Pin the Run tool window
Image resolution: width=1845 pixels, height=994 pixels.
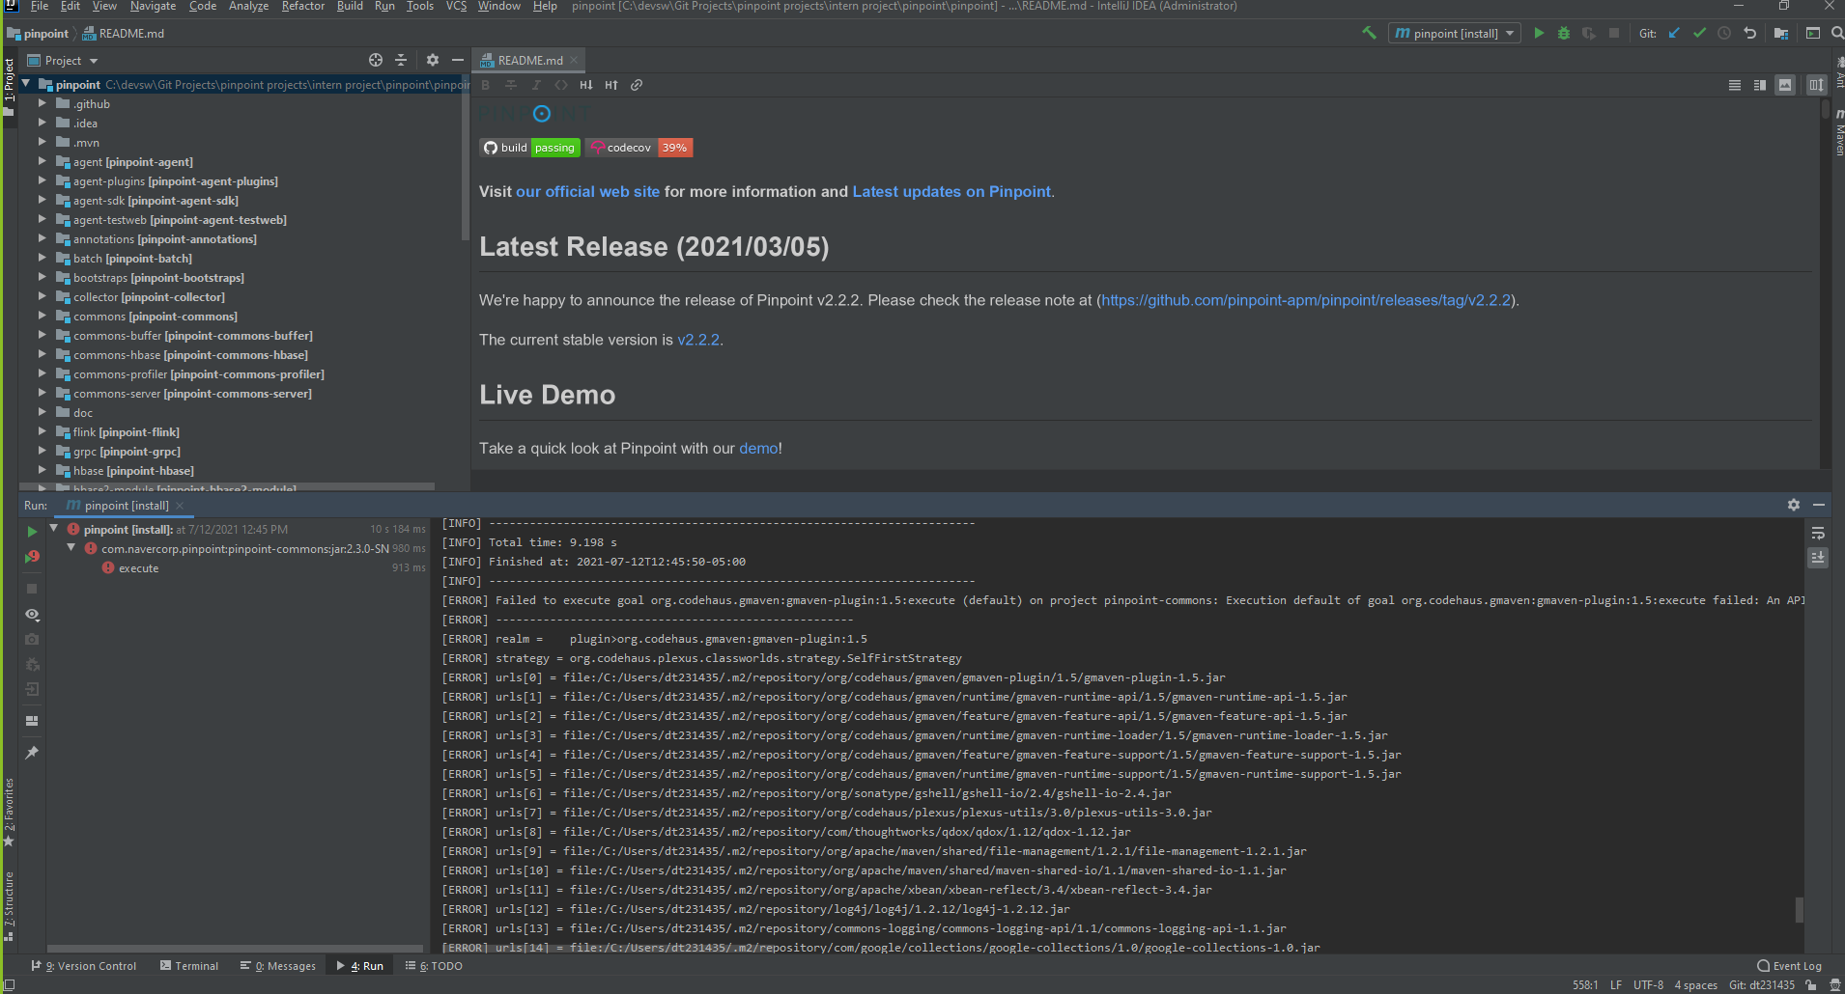pos(32,752)
